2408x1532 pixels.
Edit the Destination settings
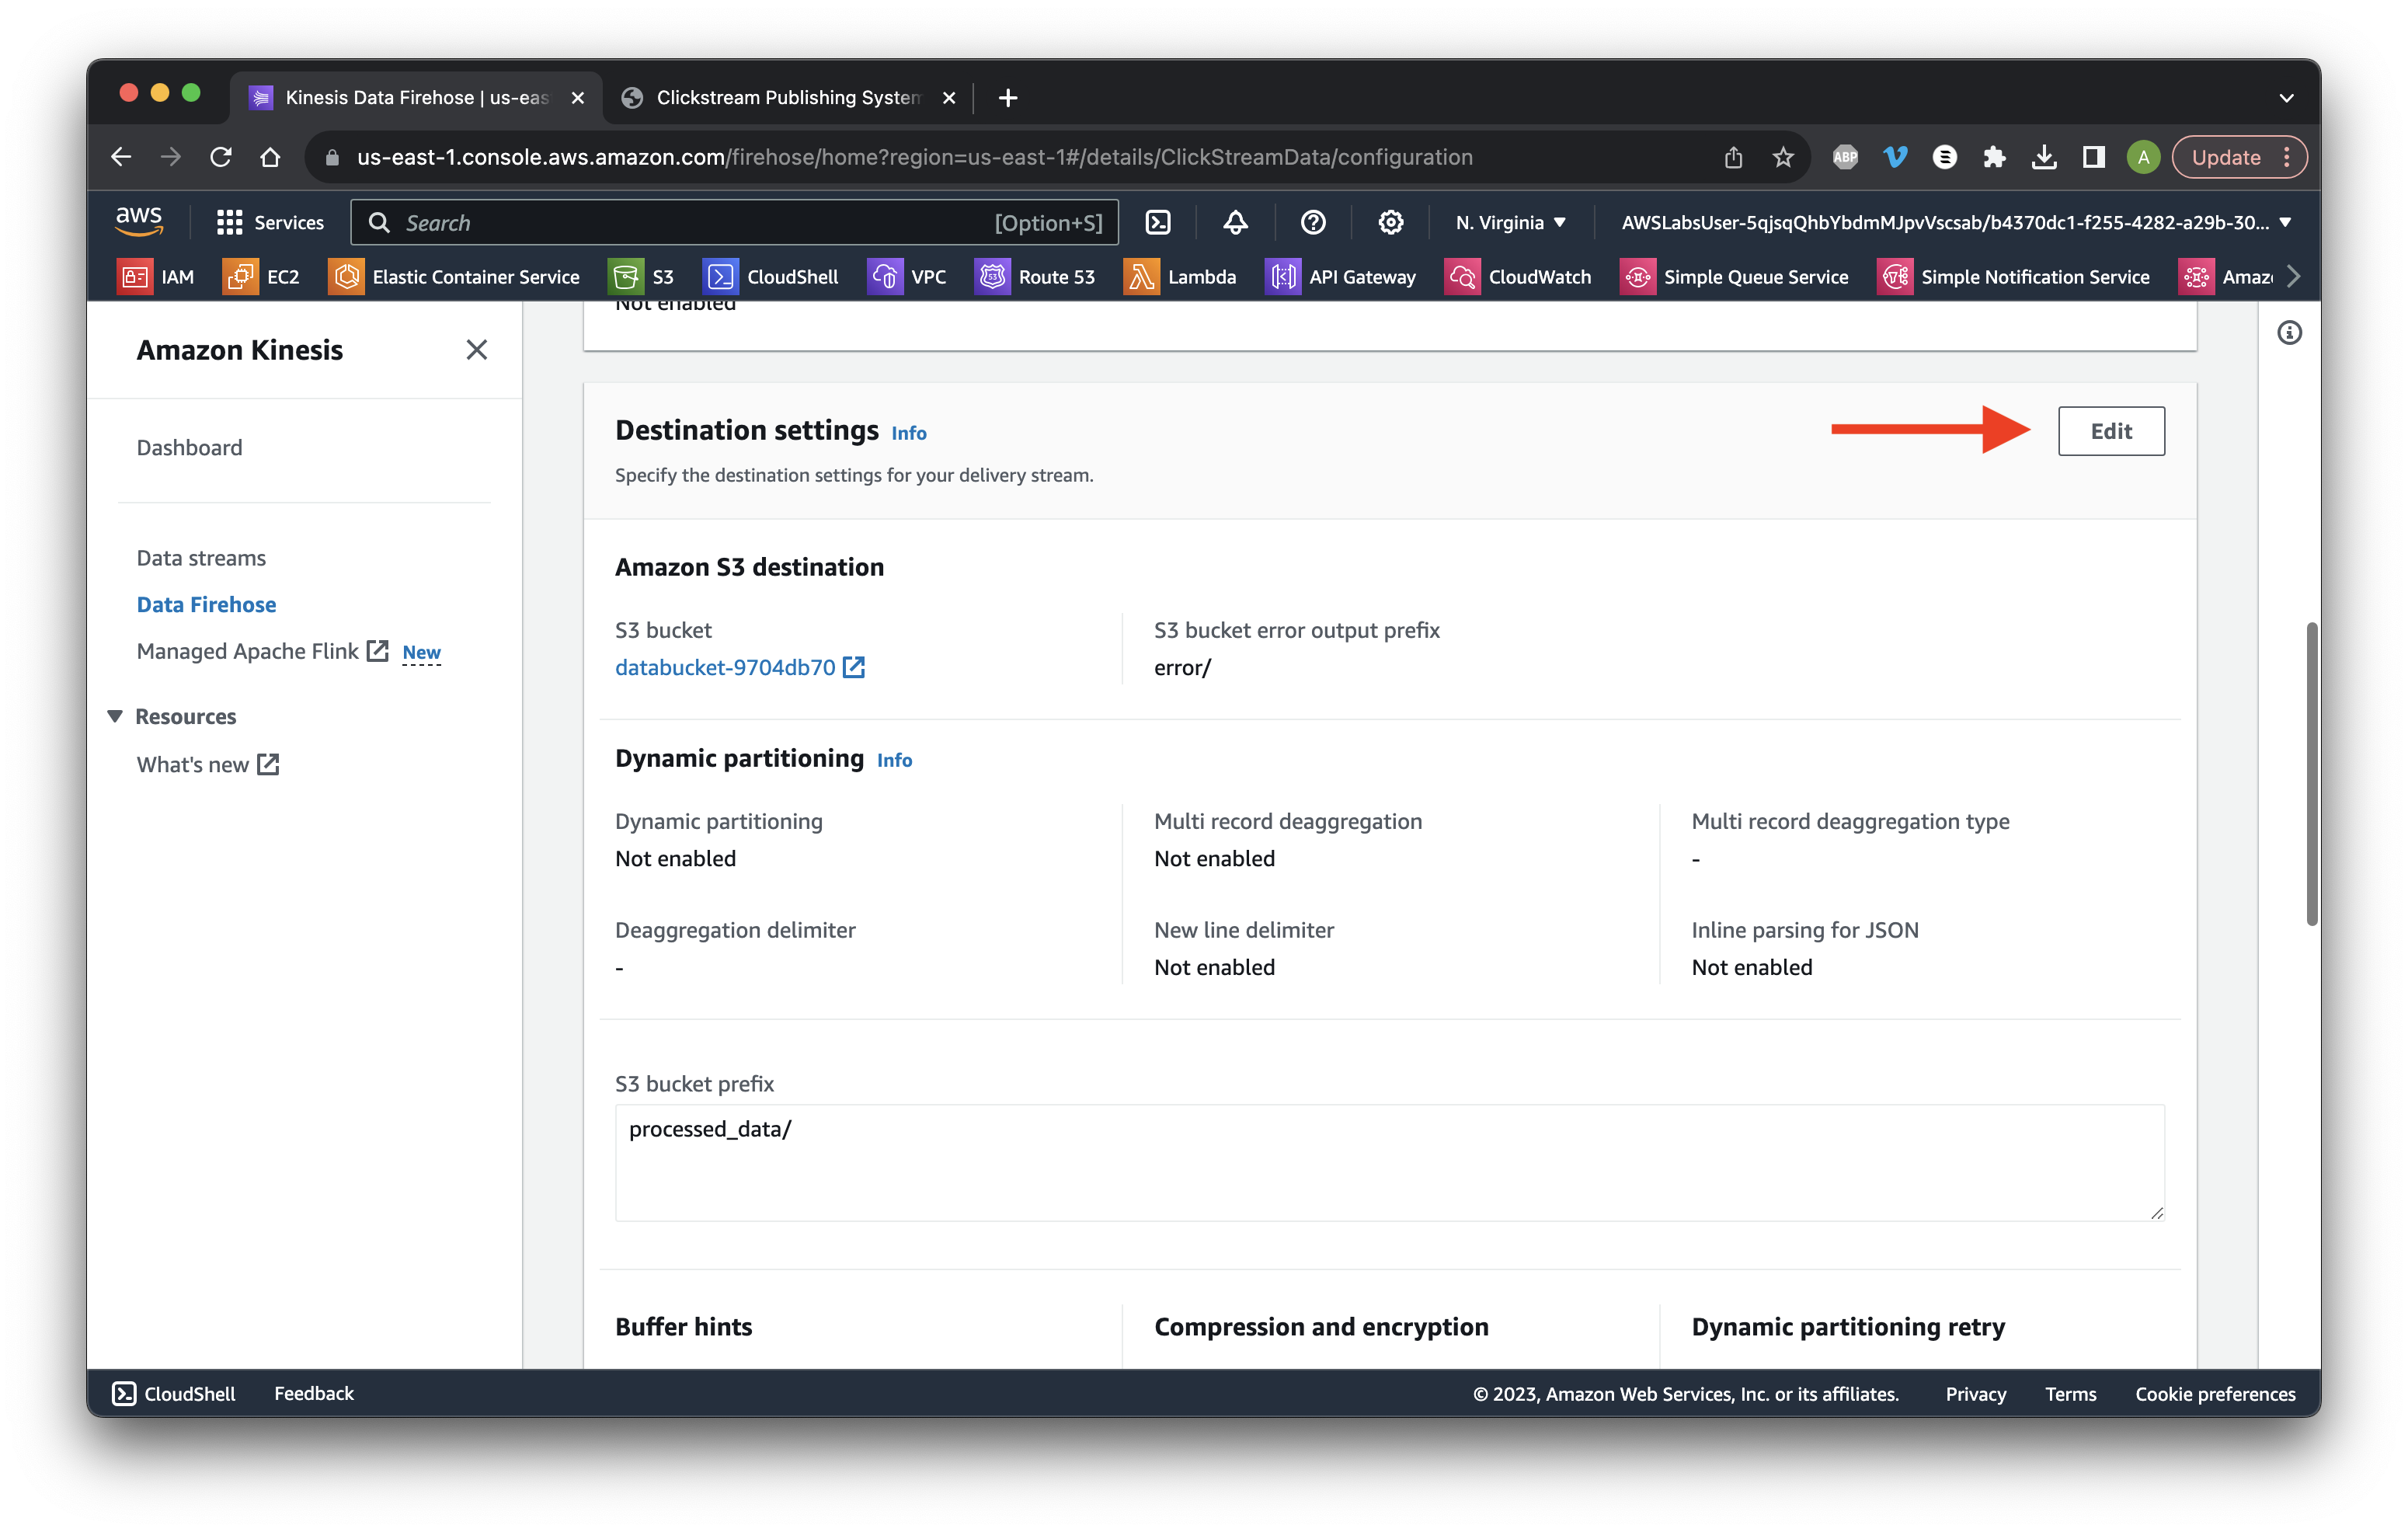pos(2111,431)
